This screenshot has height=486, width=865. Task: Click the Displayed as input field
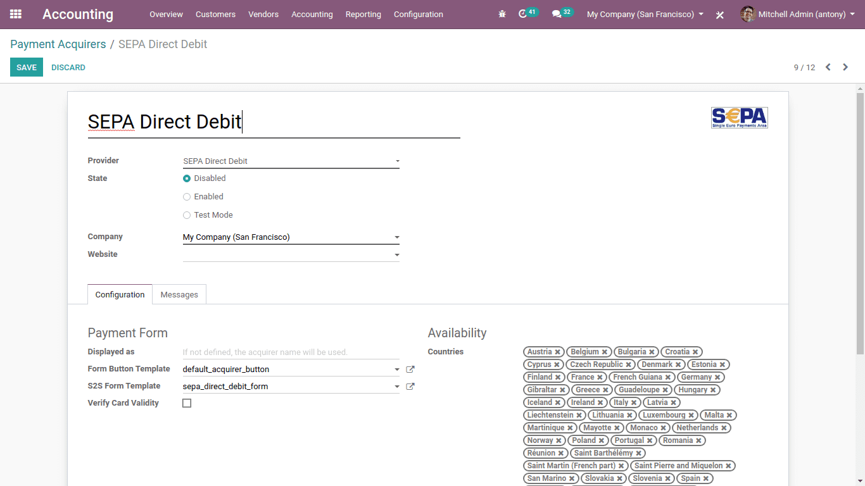291,352
